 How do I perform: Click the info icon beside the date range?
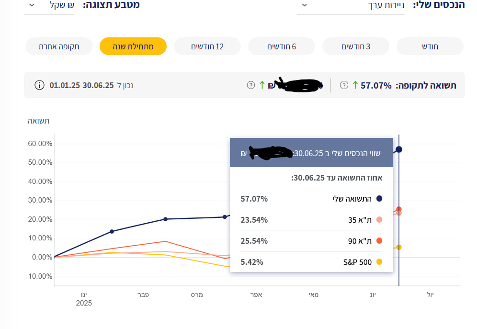click(40, 85)
